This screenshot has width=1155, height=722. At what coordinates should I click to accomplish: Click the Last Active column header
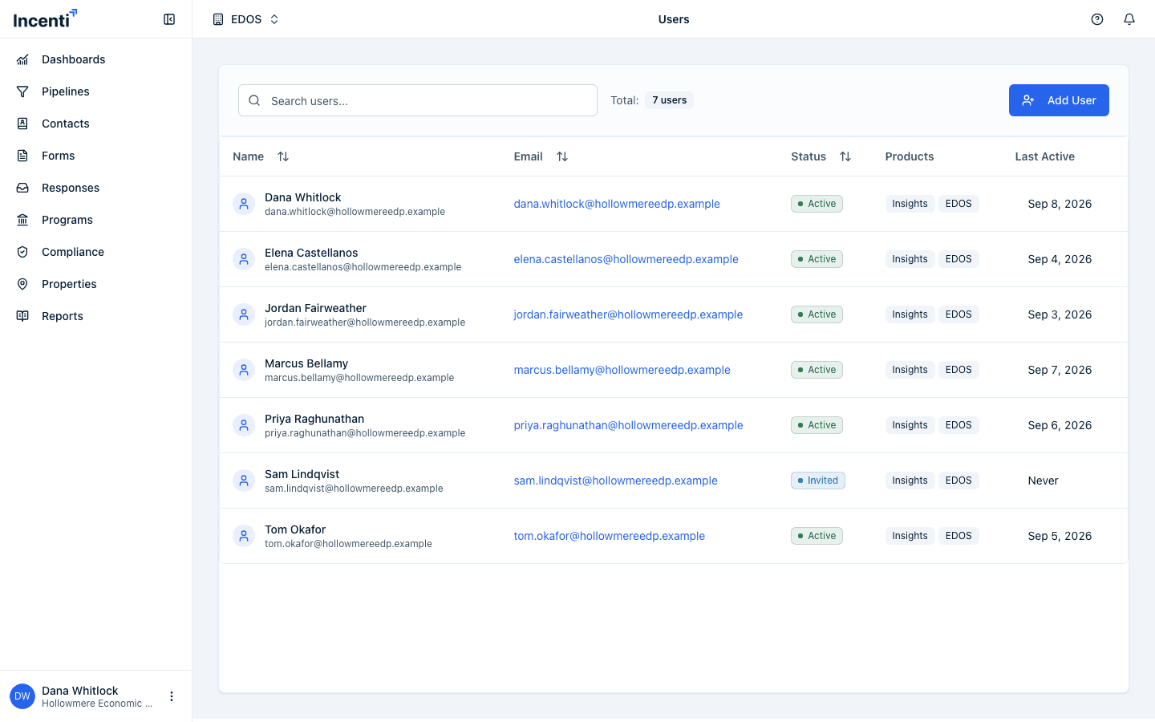[x=1044, y=156]
